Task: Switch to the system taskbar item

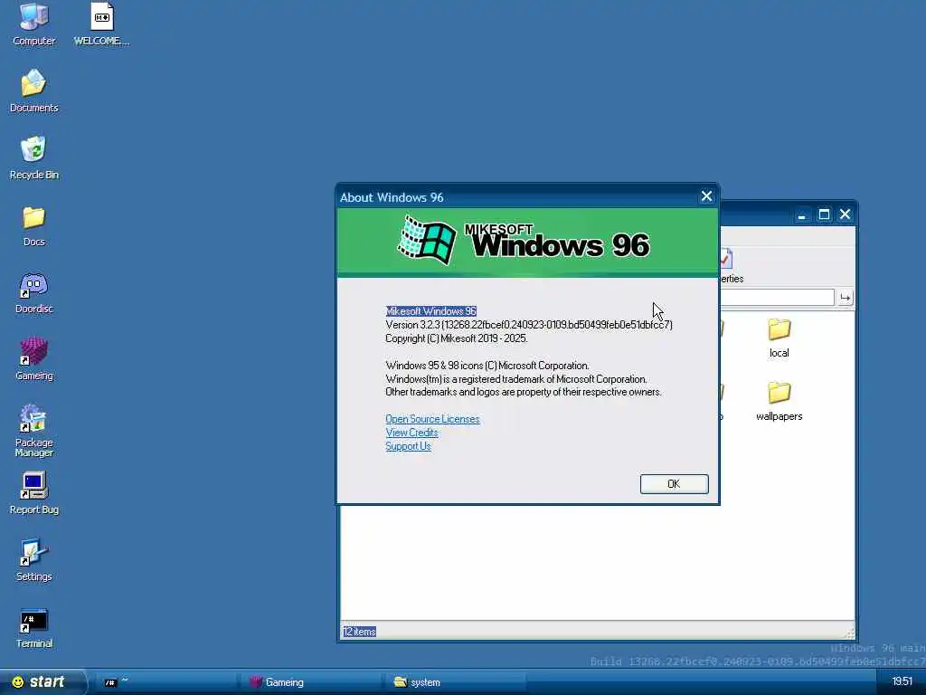Action: pos(455,682)
